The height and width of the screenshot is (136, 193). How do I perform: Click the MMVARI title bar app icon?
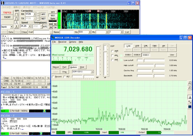[x=3, y=3]
